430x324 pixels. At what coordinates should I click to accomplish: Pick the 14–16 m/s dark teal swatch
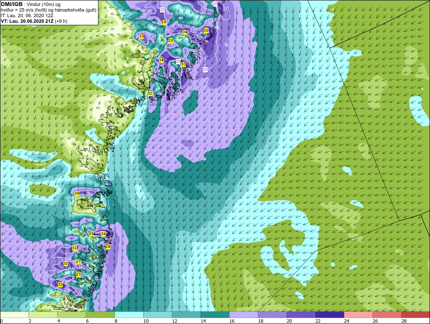click(x=215, y=315)
